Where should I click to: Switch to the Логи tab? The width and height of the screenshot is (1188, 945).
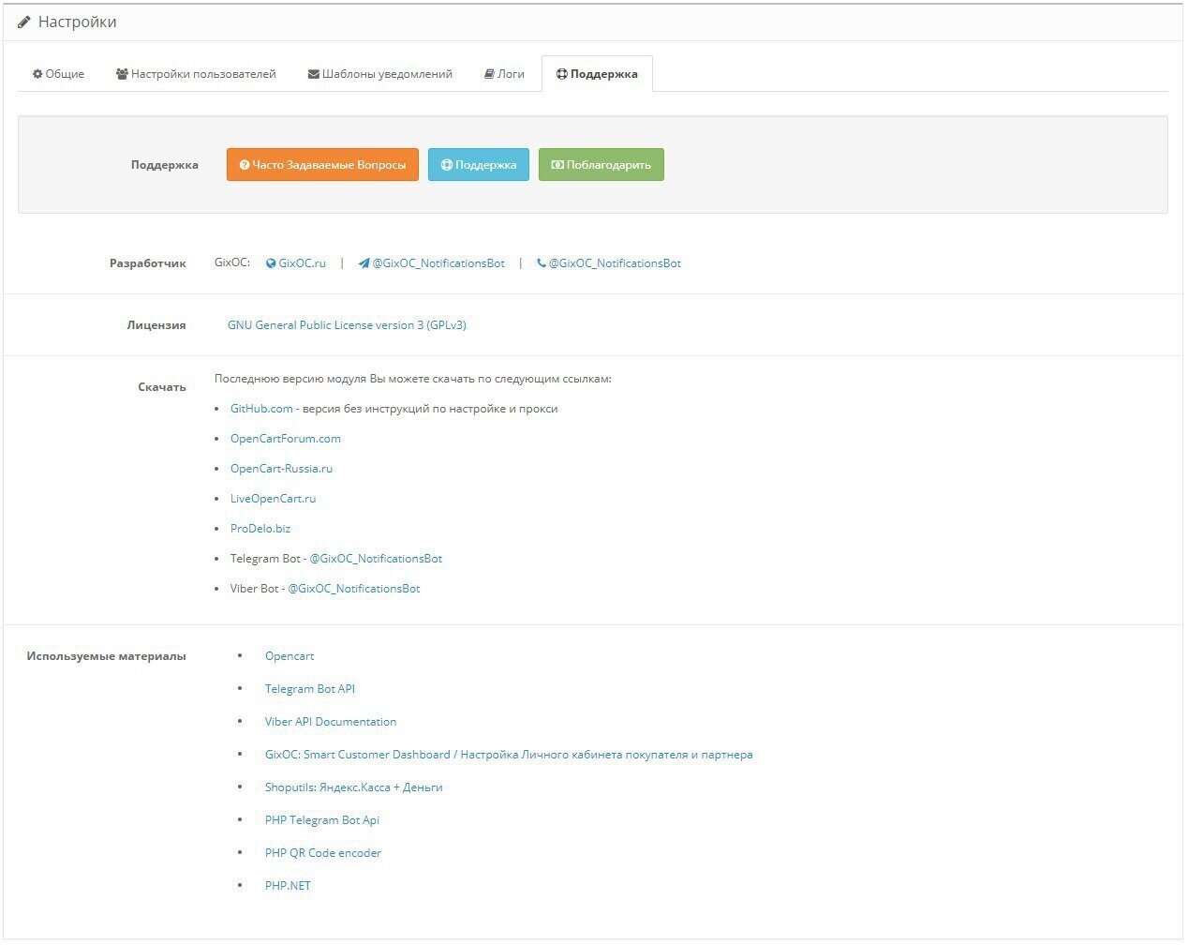click(x=504, y=74)
